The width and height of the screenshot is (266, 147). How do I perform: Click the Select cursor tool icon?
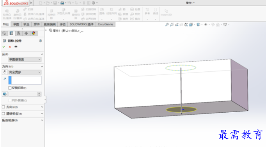pos(76,3)
